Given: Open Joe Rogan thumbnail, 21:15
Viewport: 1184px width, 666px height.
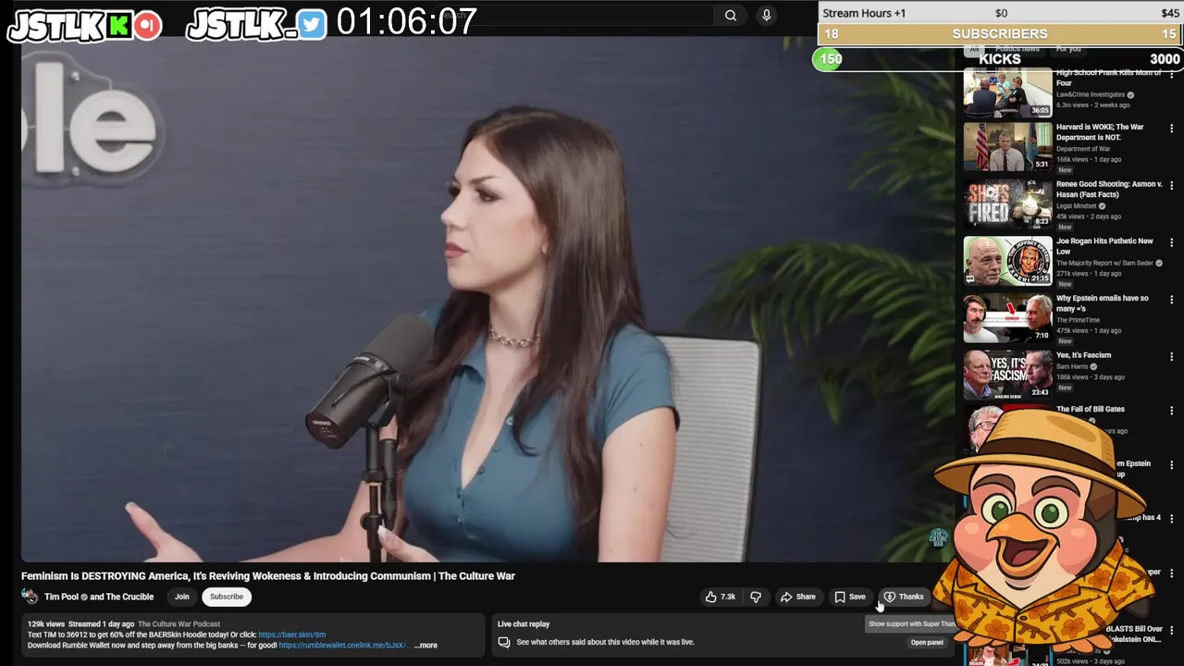Looking at the screenshot, I should (1007, 260).
